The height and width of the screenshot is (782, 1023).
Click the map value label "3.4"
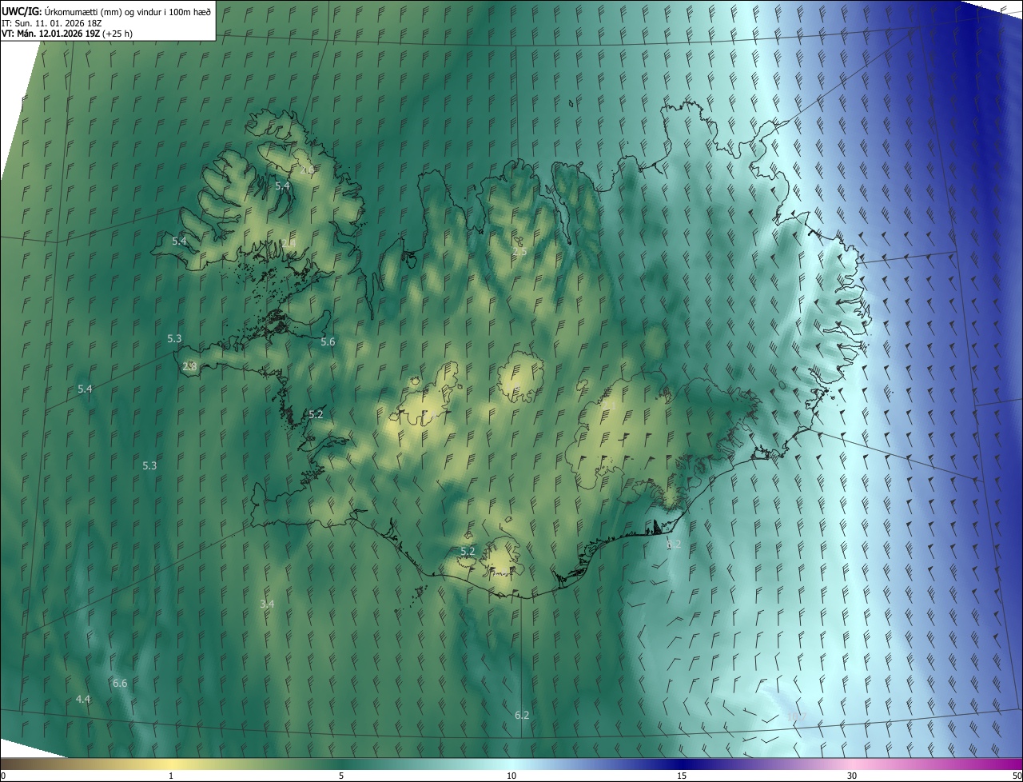[267, 604]
